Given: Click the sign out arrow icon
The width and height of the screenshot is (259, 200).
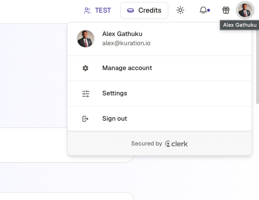Looking at the screenshot, I should pos(85,119).
